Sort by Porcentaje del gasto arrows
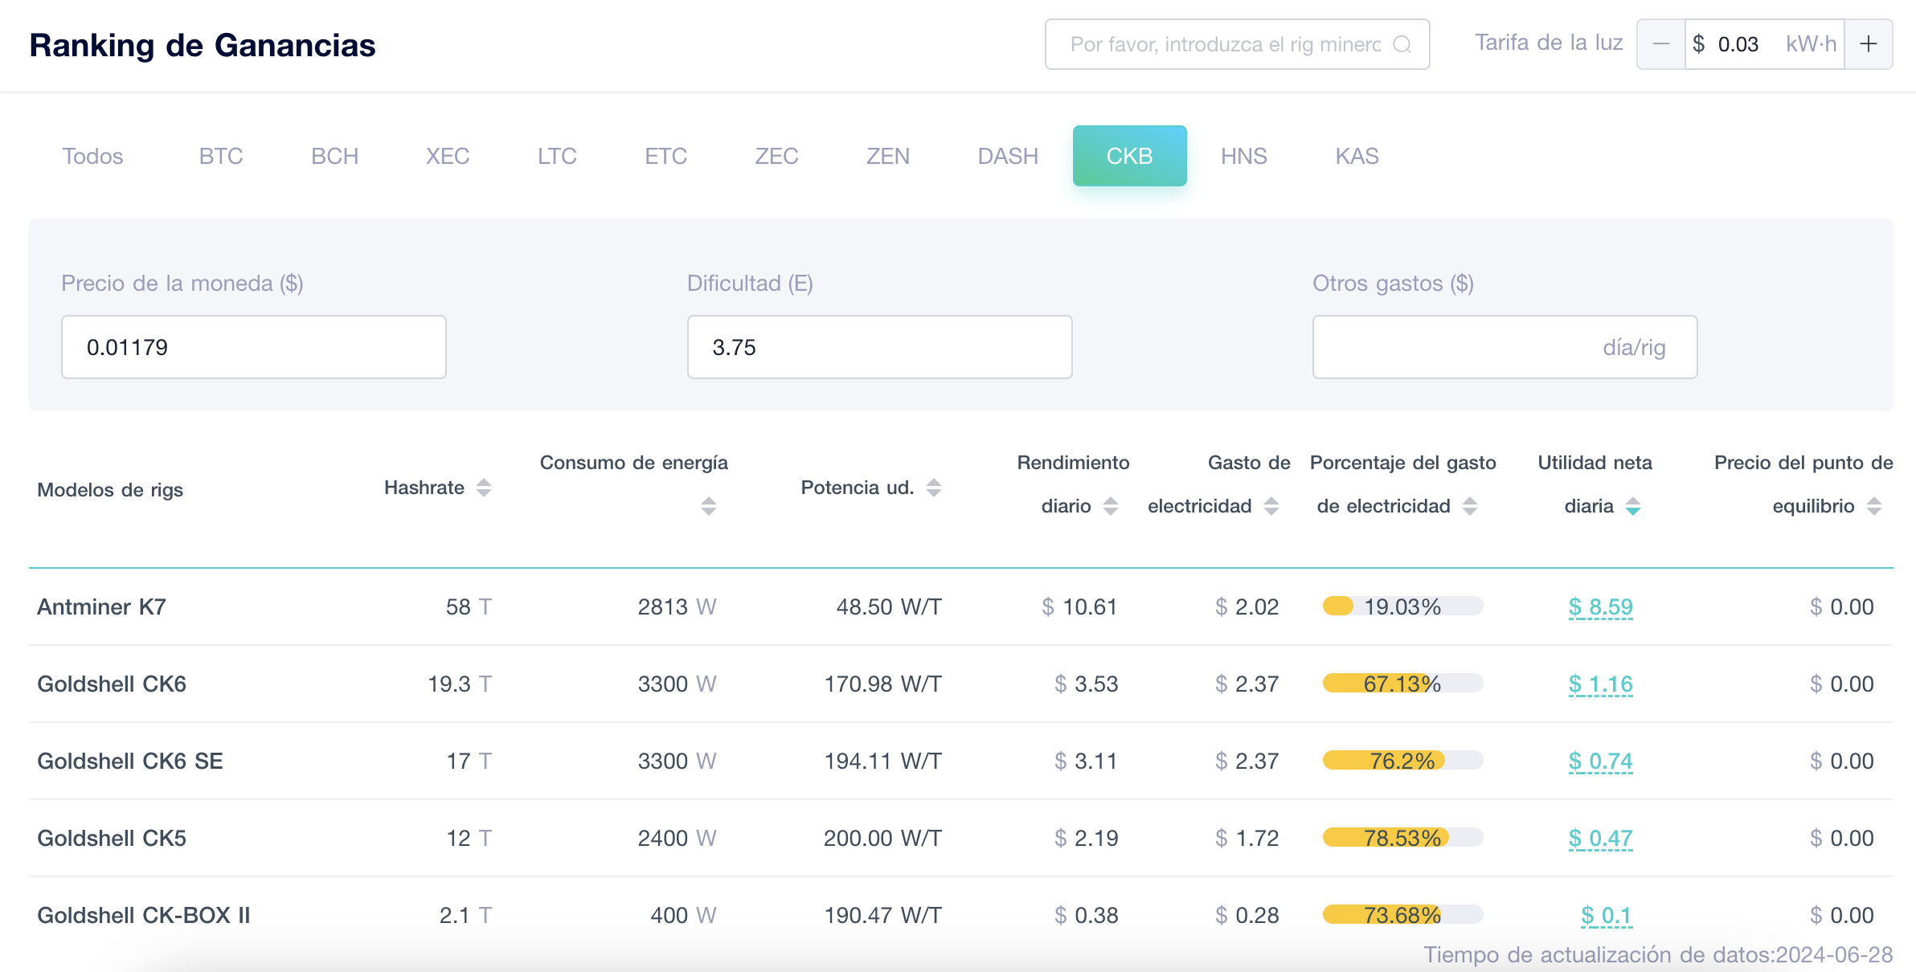 (1470, 506)
